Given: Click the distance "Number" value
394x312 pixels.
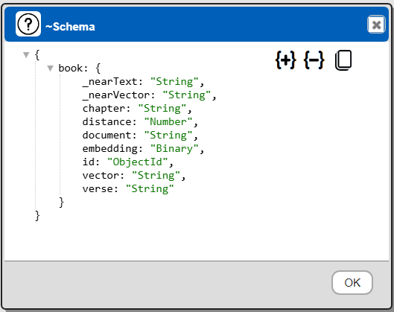Looking at the screenshot, I should coord(168,122).
